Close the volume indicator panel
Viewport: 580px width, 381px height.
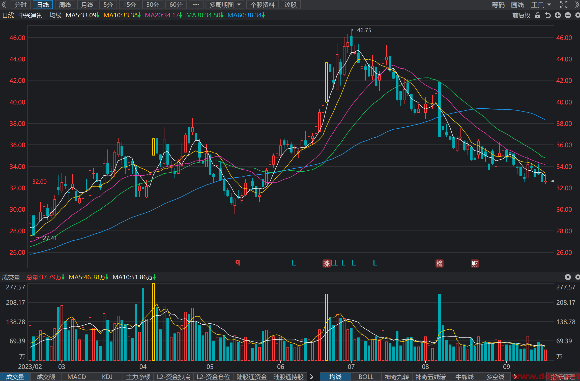click(x=568, y=277)
